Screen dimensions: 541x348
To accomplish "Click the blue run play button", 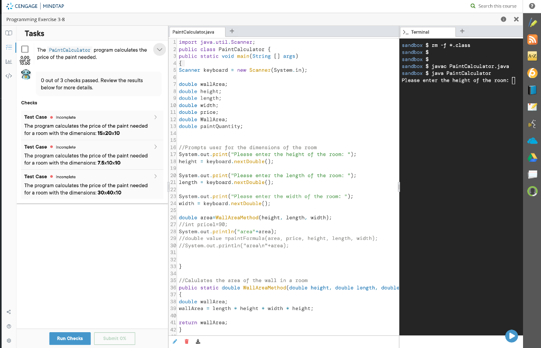I will coord(510,335).
